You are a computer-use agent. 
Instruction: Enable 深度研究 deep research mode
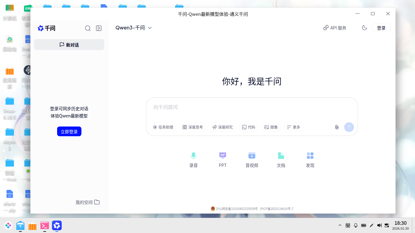coord(222,127)
